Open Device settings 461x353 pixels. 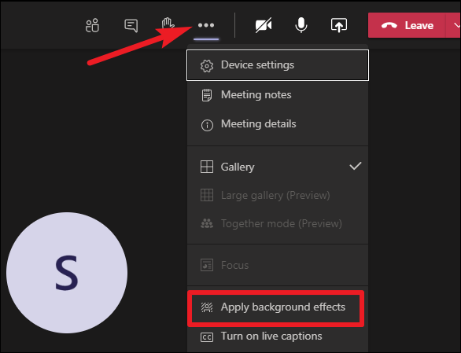pos(278,65)
